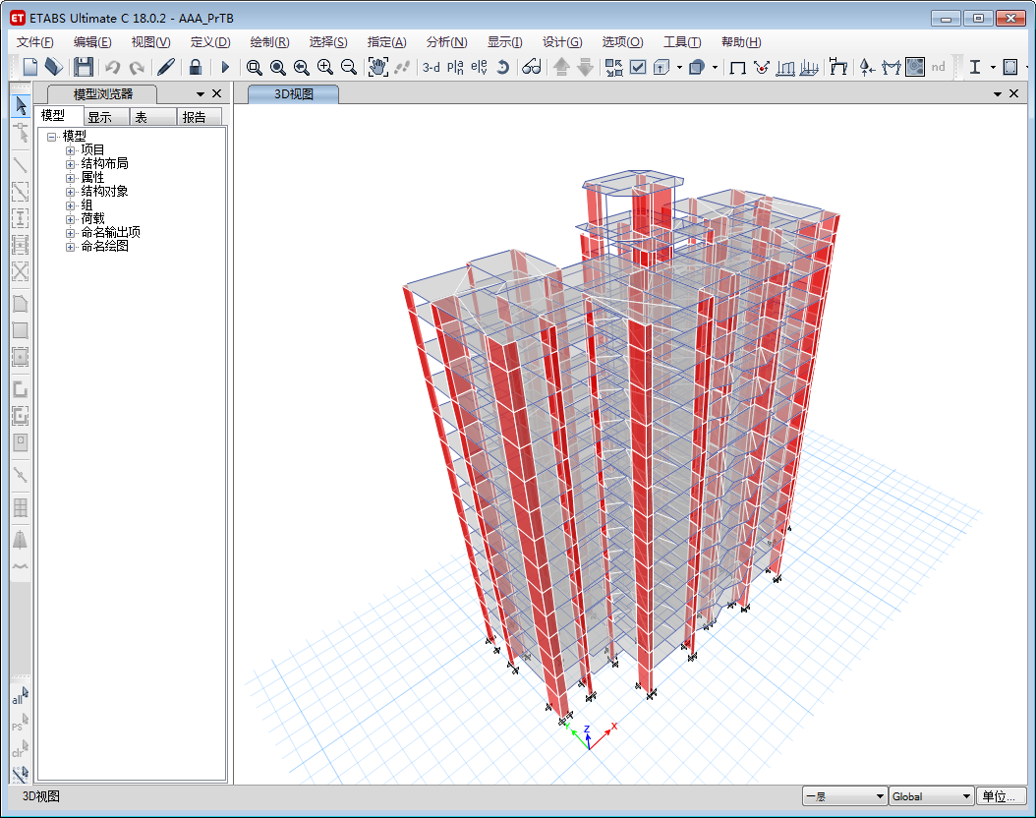The image size is (1036, 818).
Task: Expand the 结构布局 tree node
Action: click(70, 164)
